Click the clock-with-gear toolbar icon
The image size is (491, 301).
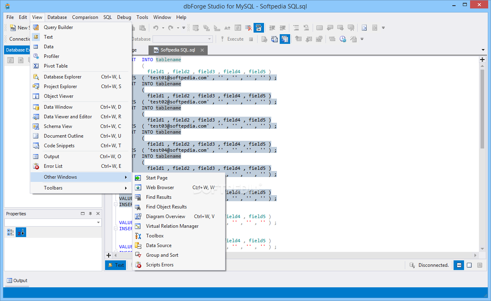343,39
